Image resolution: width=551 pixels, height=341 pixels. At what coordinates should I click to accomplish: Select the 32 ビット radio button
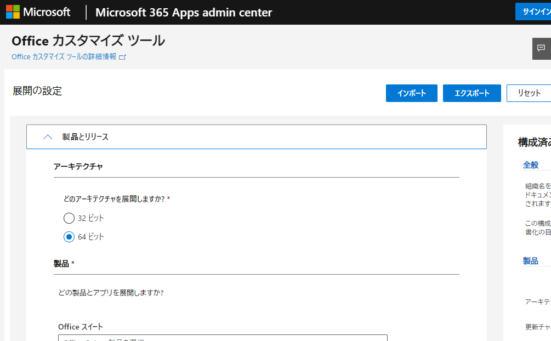click(69, 218)
